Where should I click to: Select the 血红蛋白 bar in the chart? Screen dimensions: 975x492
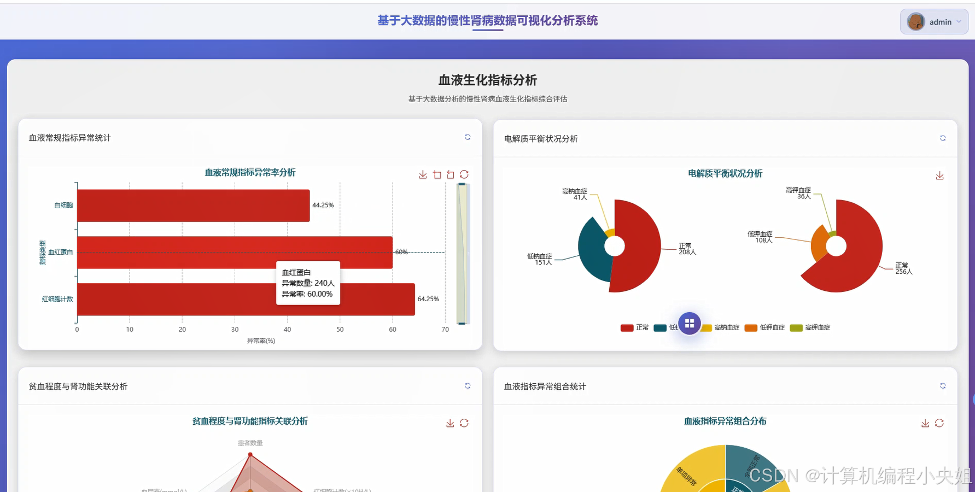coord(235,253)
